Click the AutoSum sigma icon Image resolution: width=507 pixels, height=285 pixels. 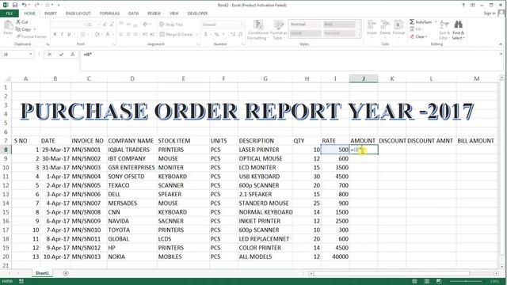point(412,21)
